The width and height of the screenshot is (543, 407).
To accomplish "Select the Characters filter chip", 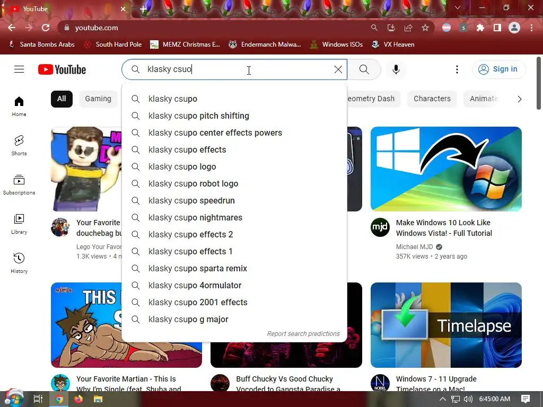I will (432, 99).
